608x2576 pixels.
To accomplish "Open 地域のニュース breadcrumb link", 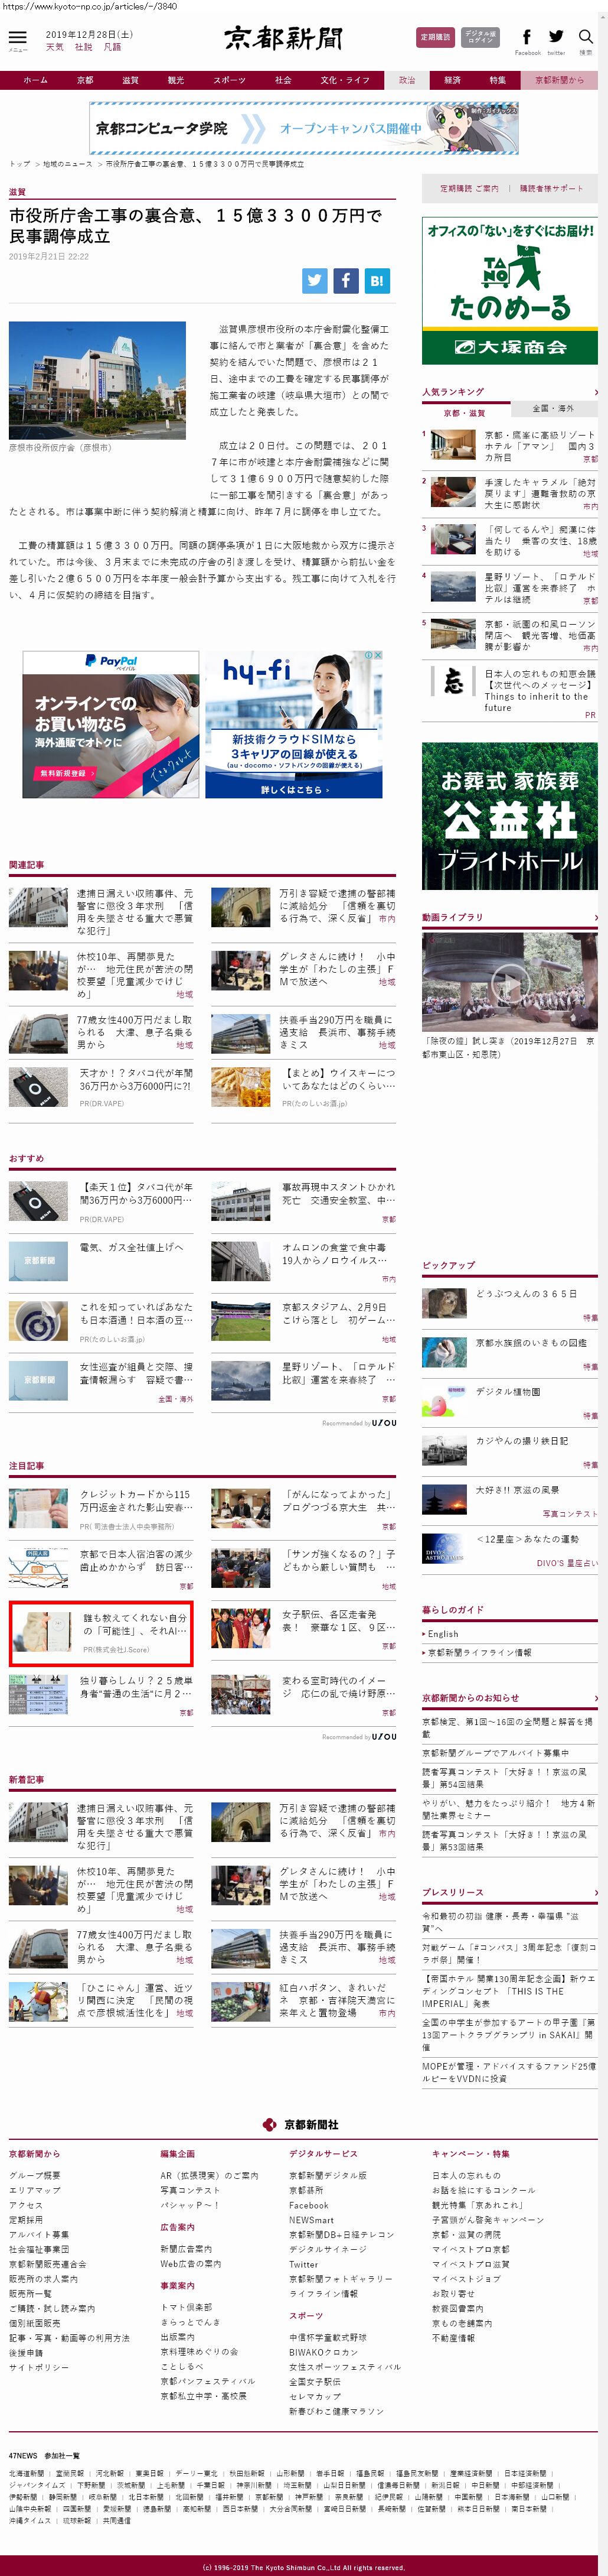I will tap(67, 164).
